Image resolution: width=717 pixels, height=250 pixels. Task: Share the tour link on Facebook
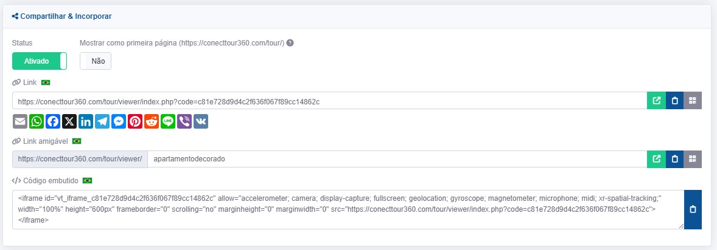coord(53,121)
